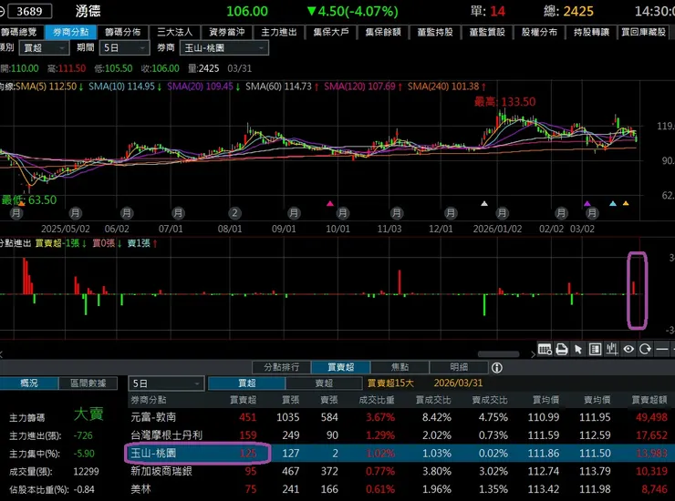Viewport: 675px width, 501px height.
Task: Click the 月 marker above 11/03
Action: click(x=397, y=213)
